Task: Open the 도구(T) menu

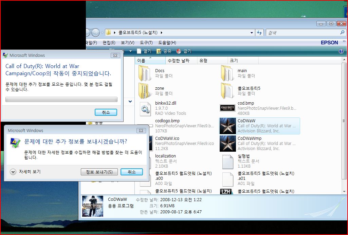Action: click(146, 43)
